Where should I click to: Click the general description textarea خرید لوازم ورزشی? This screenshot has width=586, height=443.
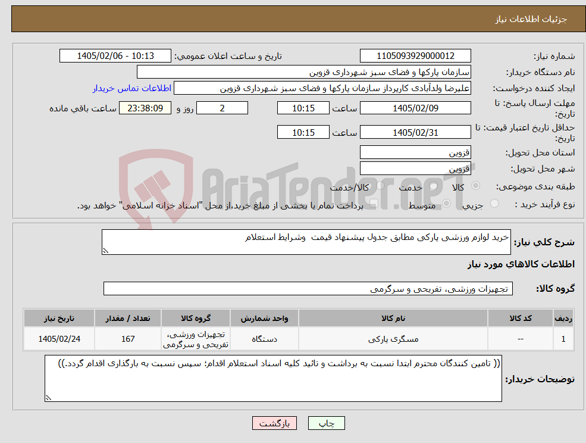[306, 242]
